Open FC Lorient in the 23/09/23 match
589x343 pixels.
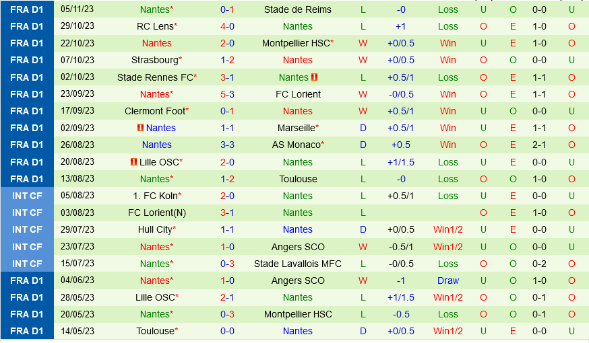tap(297, 94)
